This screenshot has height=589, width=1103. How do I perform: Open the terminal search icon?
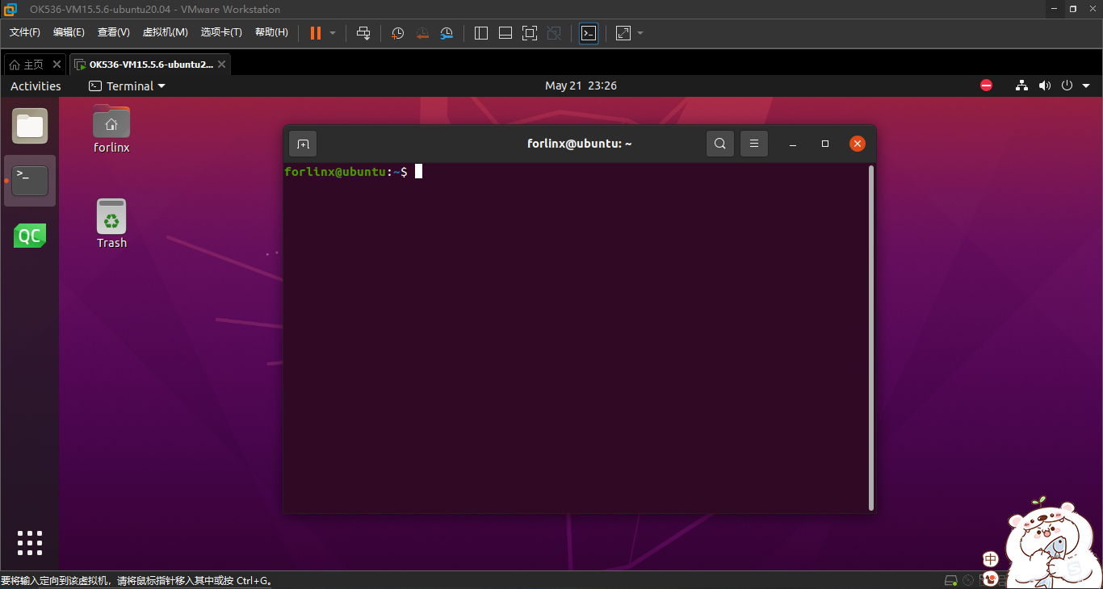(719, 144)
